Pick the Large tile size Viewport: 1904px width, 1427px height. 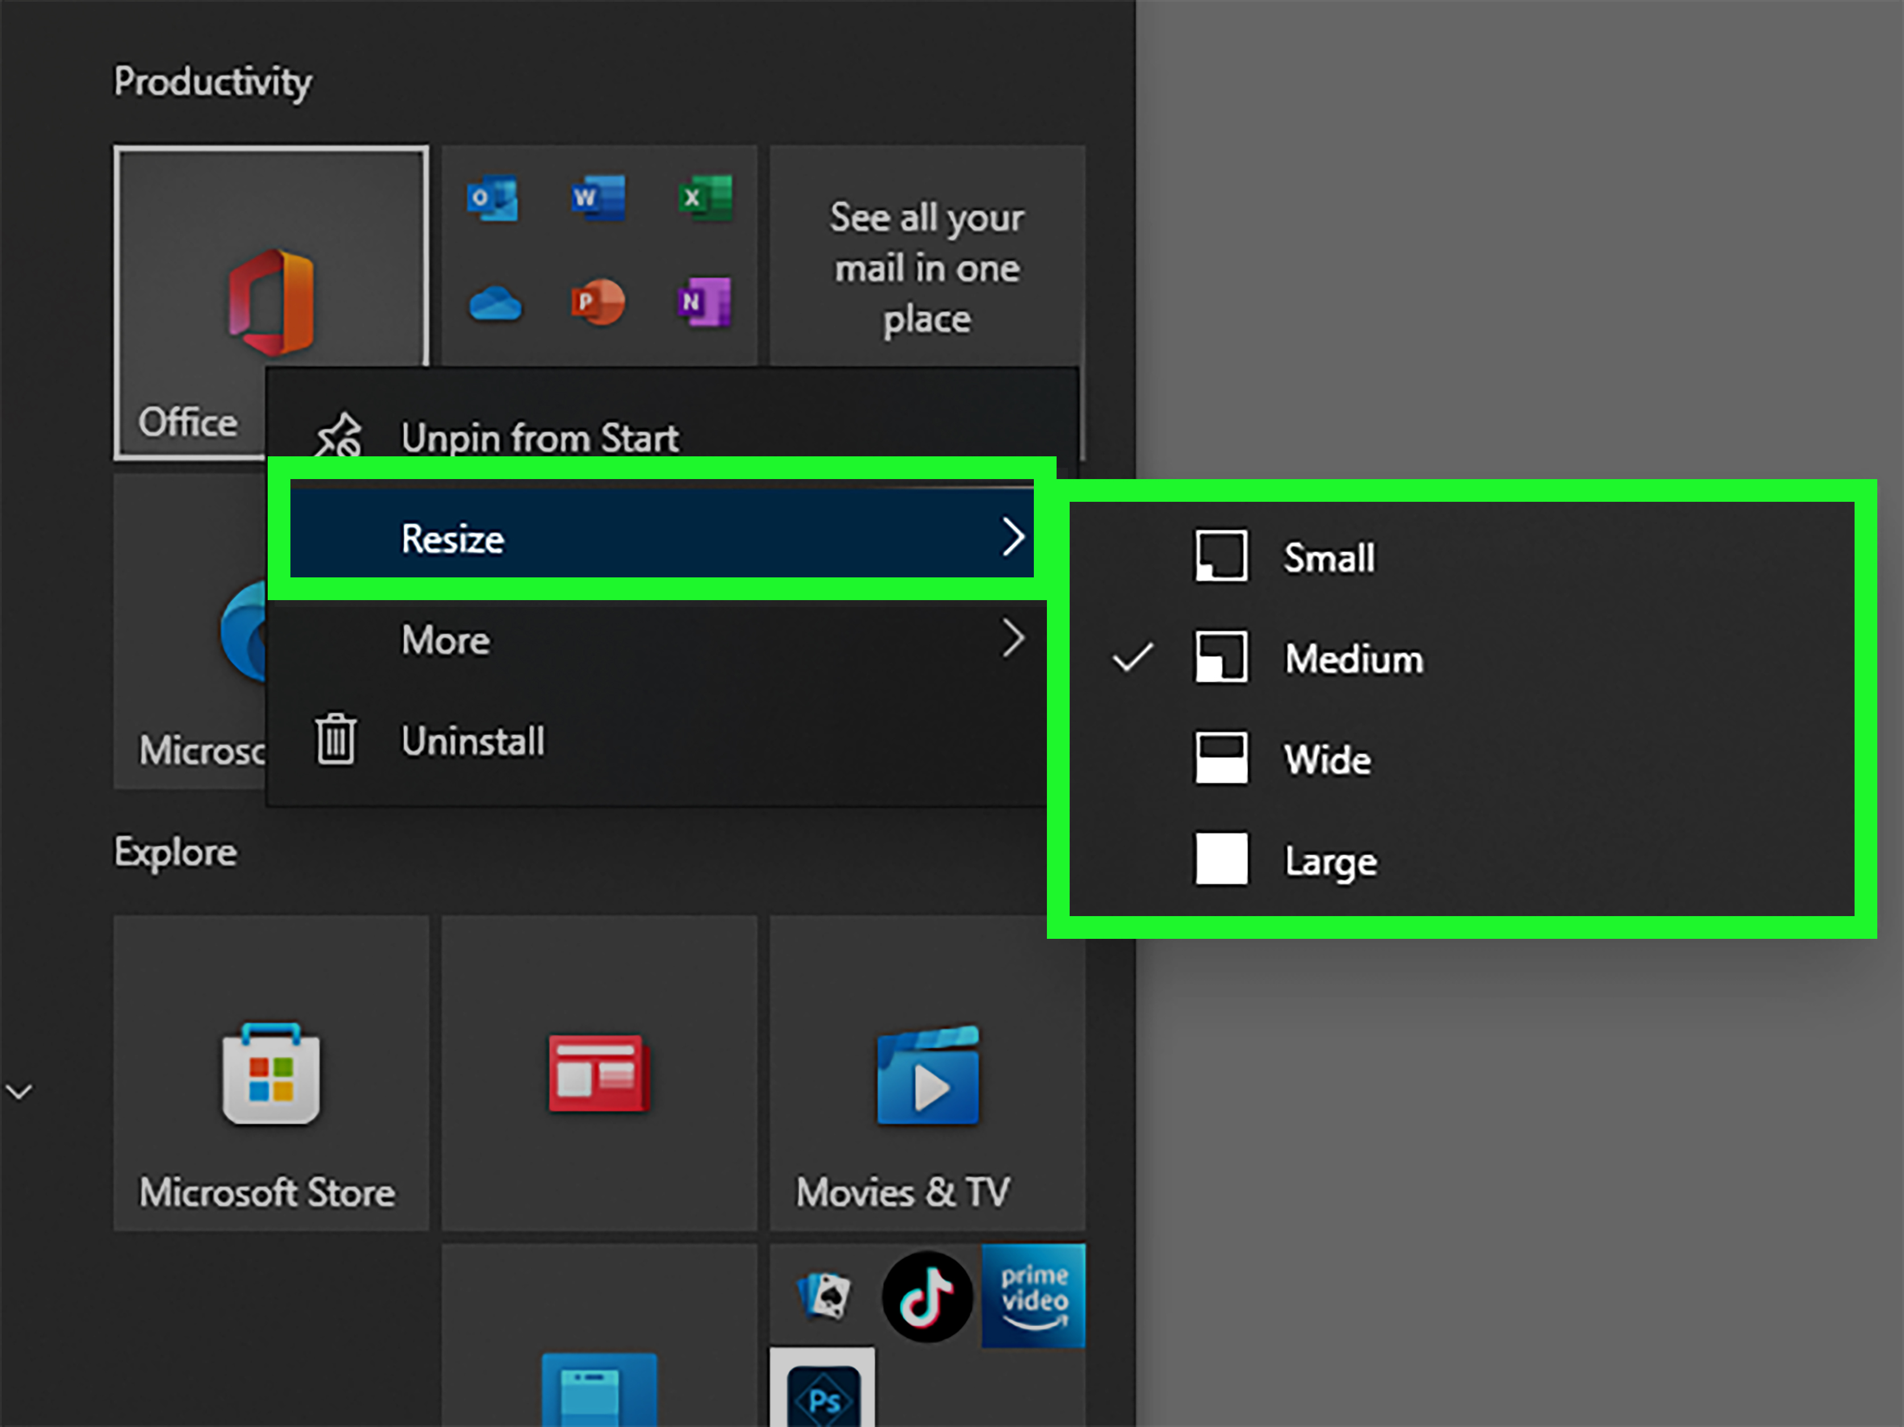click(x=1330, y=860)
